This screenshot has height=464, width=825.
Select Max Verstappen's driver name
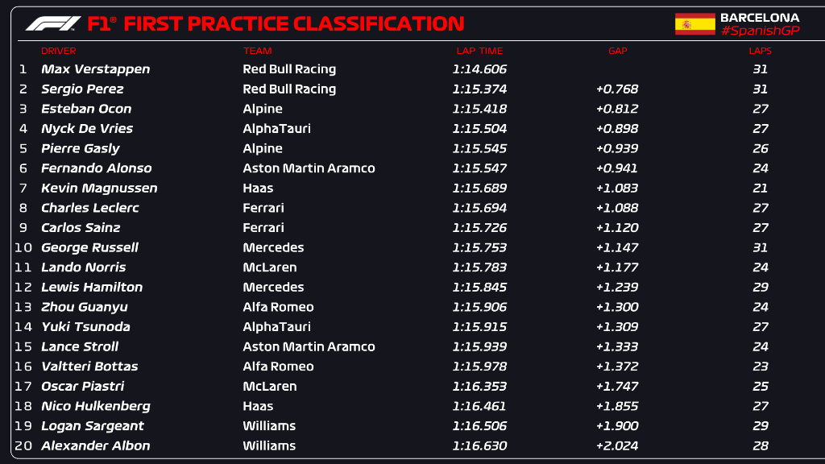pyautogui.click(x=95, y=69)
